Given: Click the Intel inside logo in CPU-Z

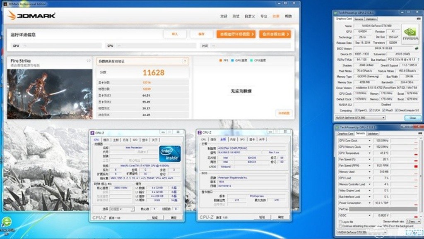Looking at the screenshot, I should (170, 154).
